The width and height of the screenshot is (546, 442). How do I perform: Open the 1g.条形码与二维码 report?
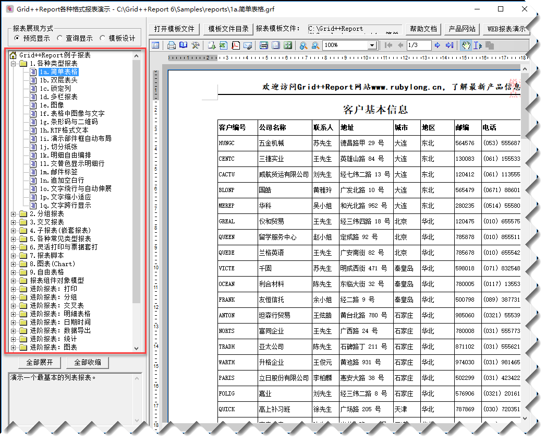pos(69,122)
